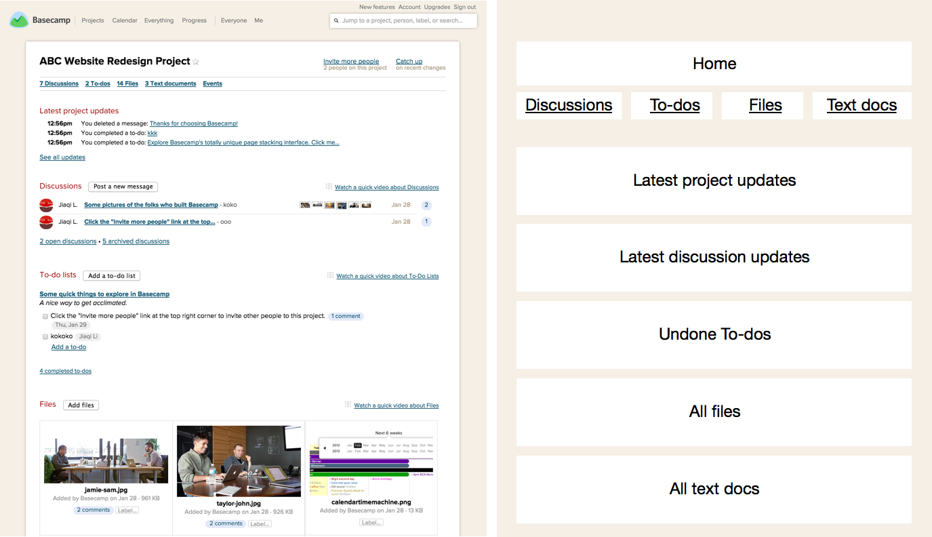Click Watch a quick video about To-Do Lists
Viewport: 932px width, 537px height.
(388, 276)
